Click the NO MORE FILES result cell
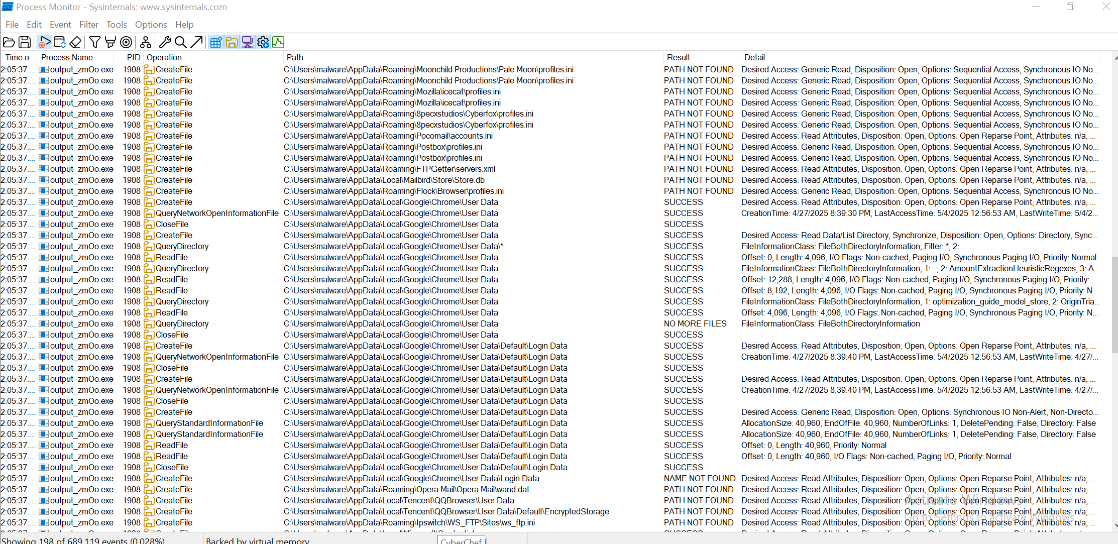 pos(695,323)
